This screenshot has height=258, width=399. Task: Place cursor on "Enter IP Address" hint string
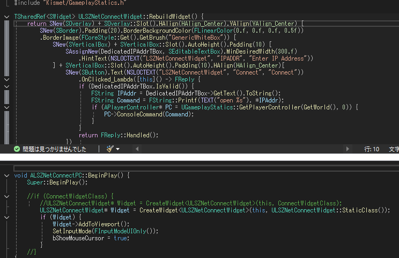click(x=278, y=58)
